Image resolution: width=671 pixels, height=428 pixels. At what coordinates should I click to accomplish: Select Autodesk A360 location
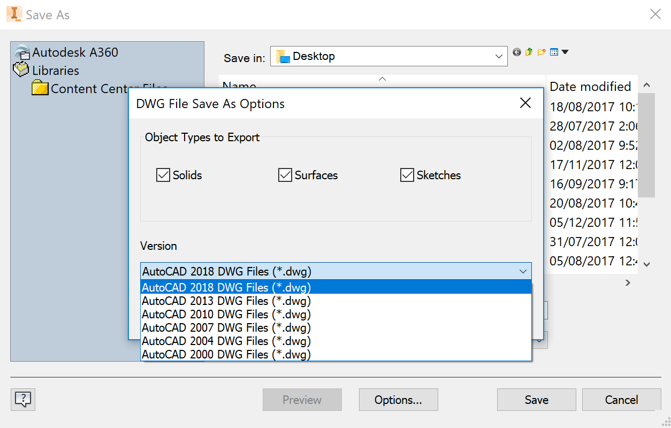coord(67,52)
